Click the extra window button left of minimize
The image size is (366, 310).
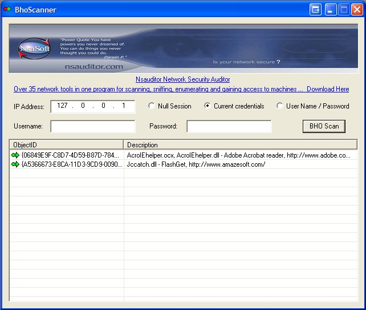click(316, 9)
